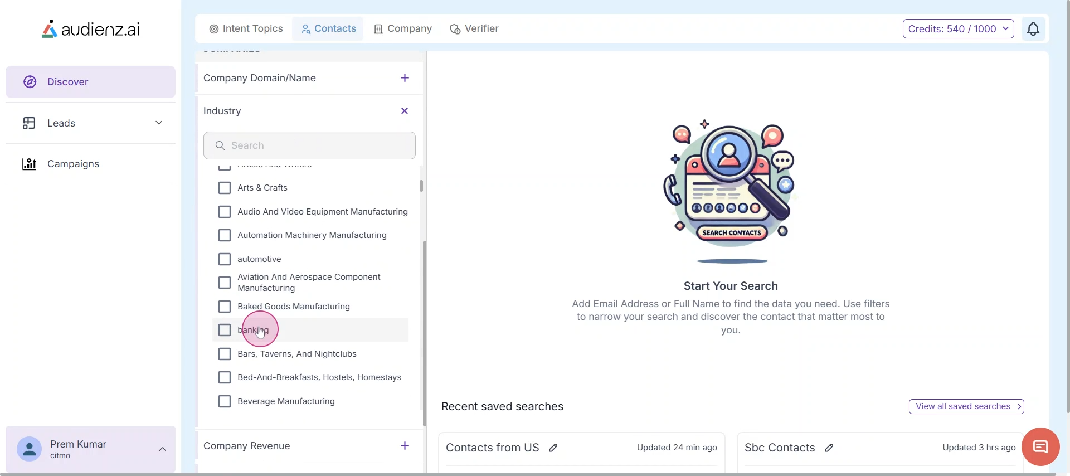Switch to the Intent Topics tab
The image size is (1070, 476).
(246, 29)
